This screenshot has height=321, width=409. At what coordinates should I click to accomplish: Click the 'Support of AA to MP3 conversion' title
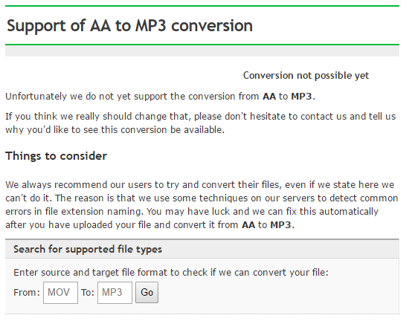coord(129,25)
